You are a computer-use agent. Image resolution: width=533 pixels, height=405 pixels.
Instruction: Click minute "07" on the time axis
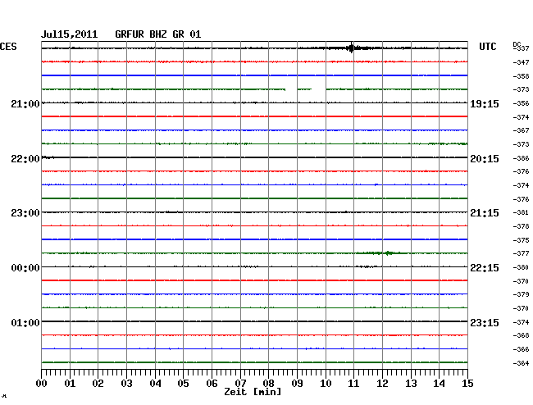(x=240, y=383)
